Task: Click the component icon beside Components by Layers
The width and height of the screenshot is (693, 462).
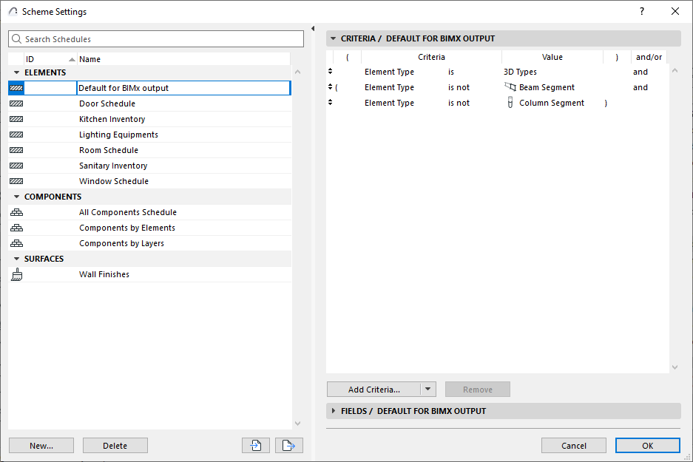Action: [x=17, y=243]
